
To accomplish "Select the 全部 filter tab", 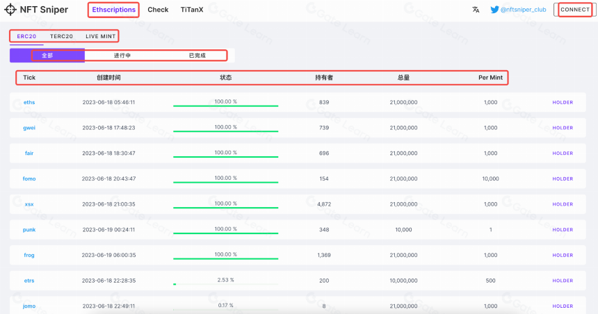I will tap(47, 56).
